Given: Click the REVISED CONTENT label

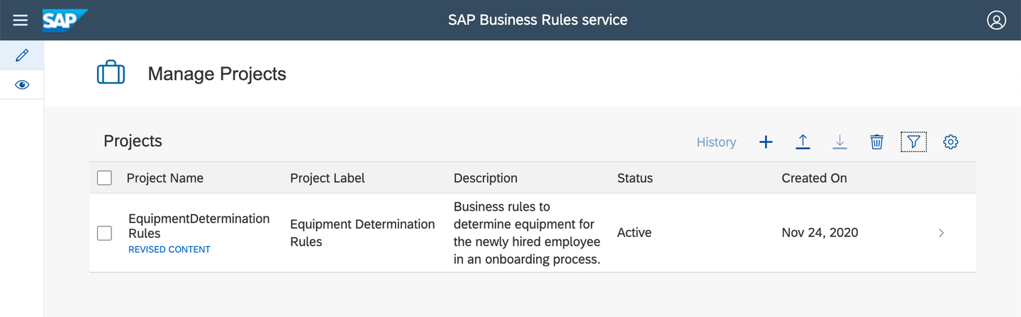Looking at the screenshot, I should point(169,250).
